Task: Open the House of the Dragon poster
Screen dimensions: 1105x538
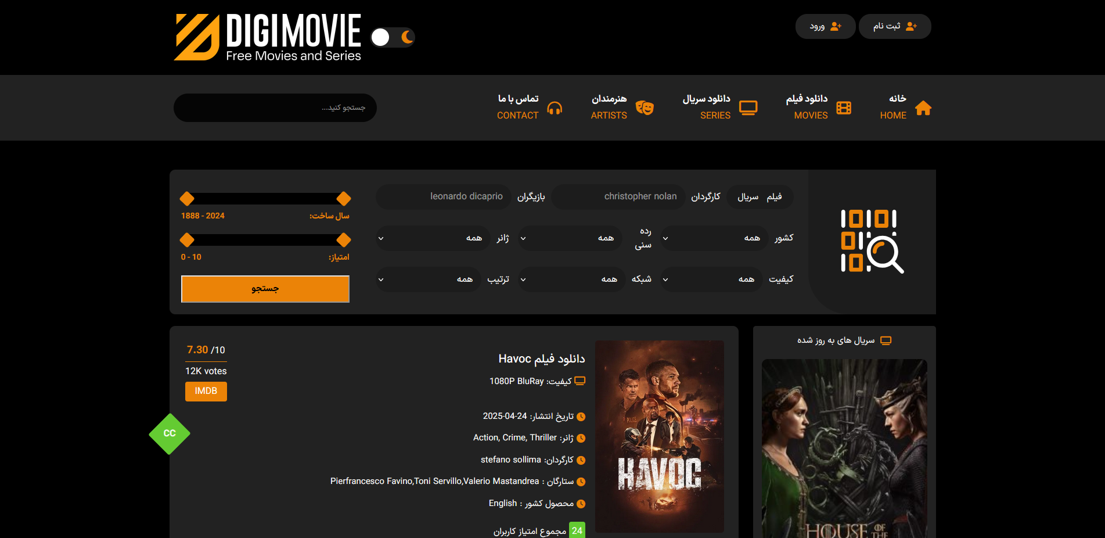Action: click(844, 449)
